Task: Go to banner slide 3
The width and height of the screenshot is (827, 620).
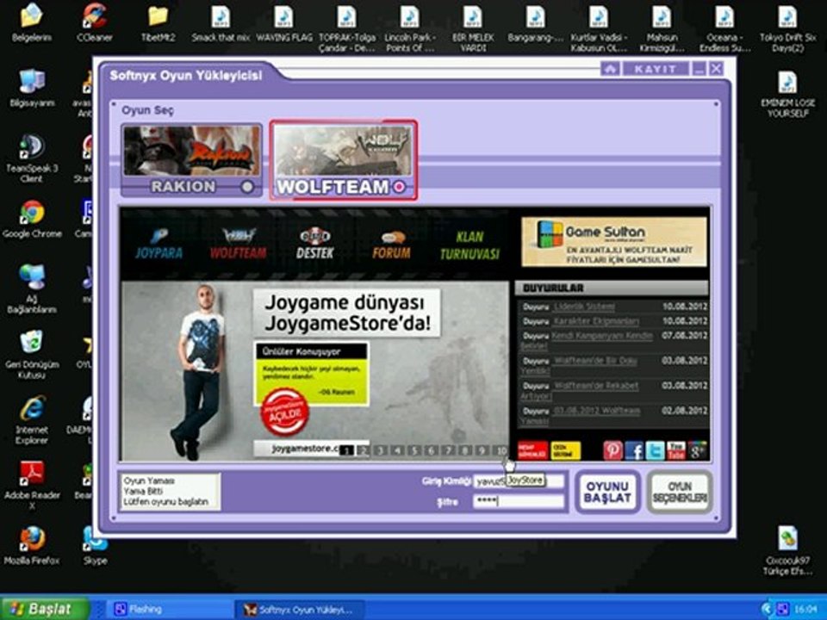Action: pyautogui.click(x=380, y=450)
